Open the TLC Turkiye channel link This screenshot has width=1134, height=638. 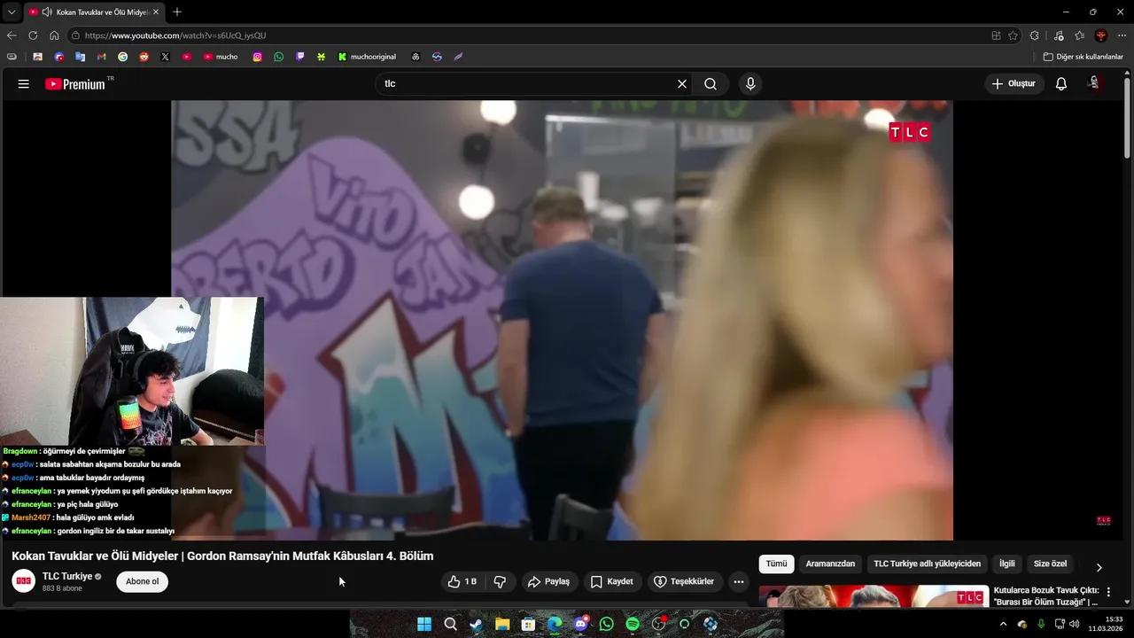(x=68, y=576)
